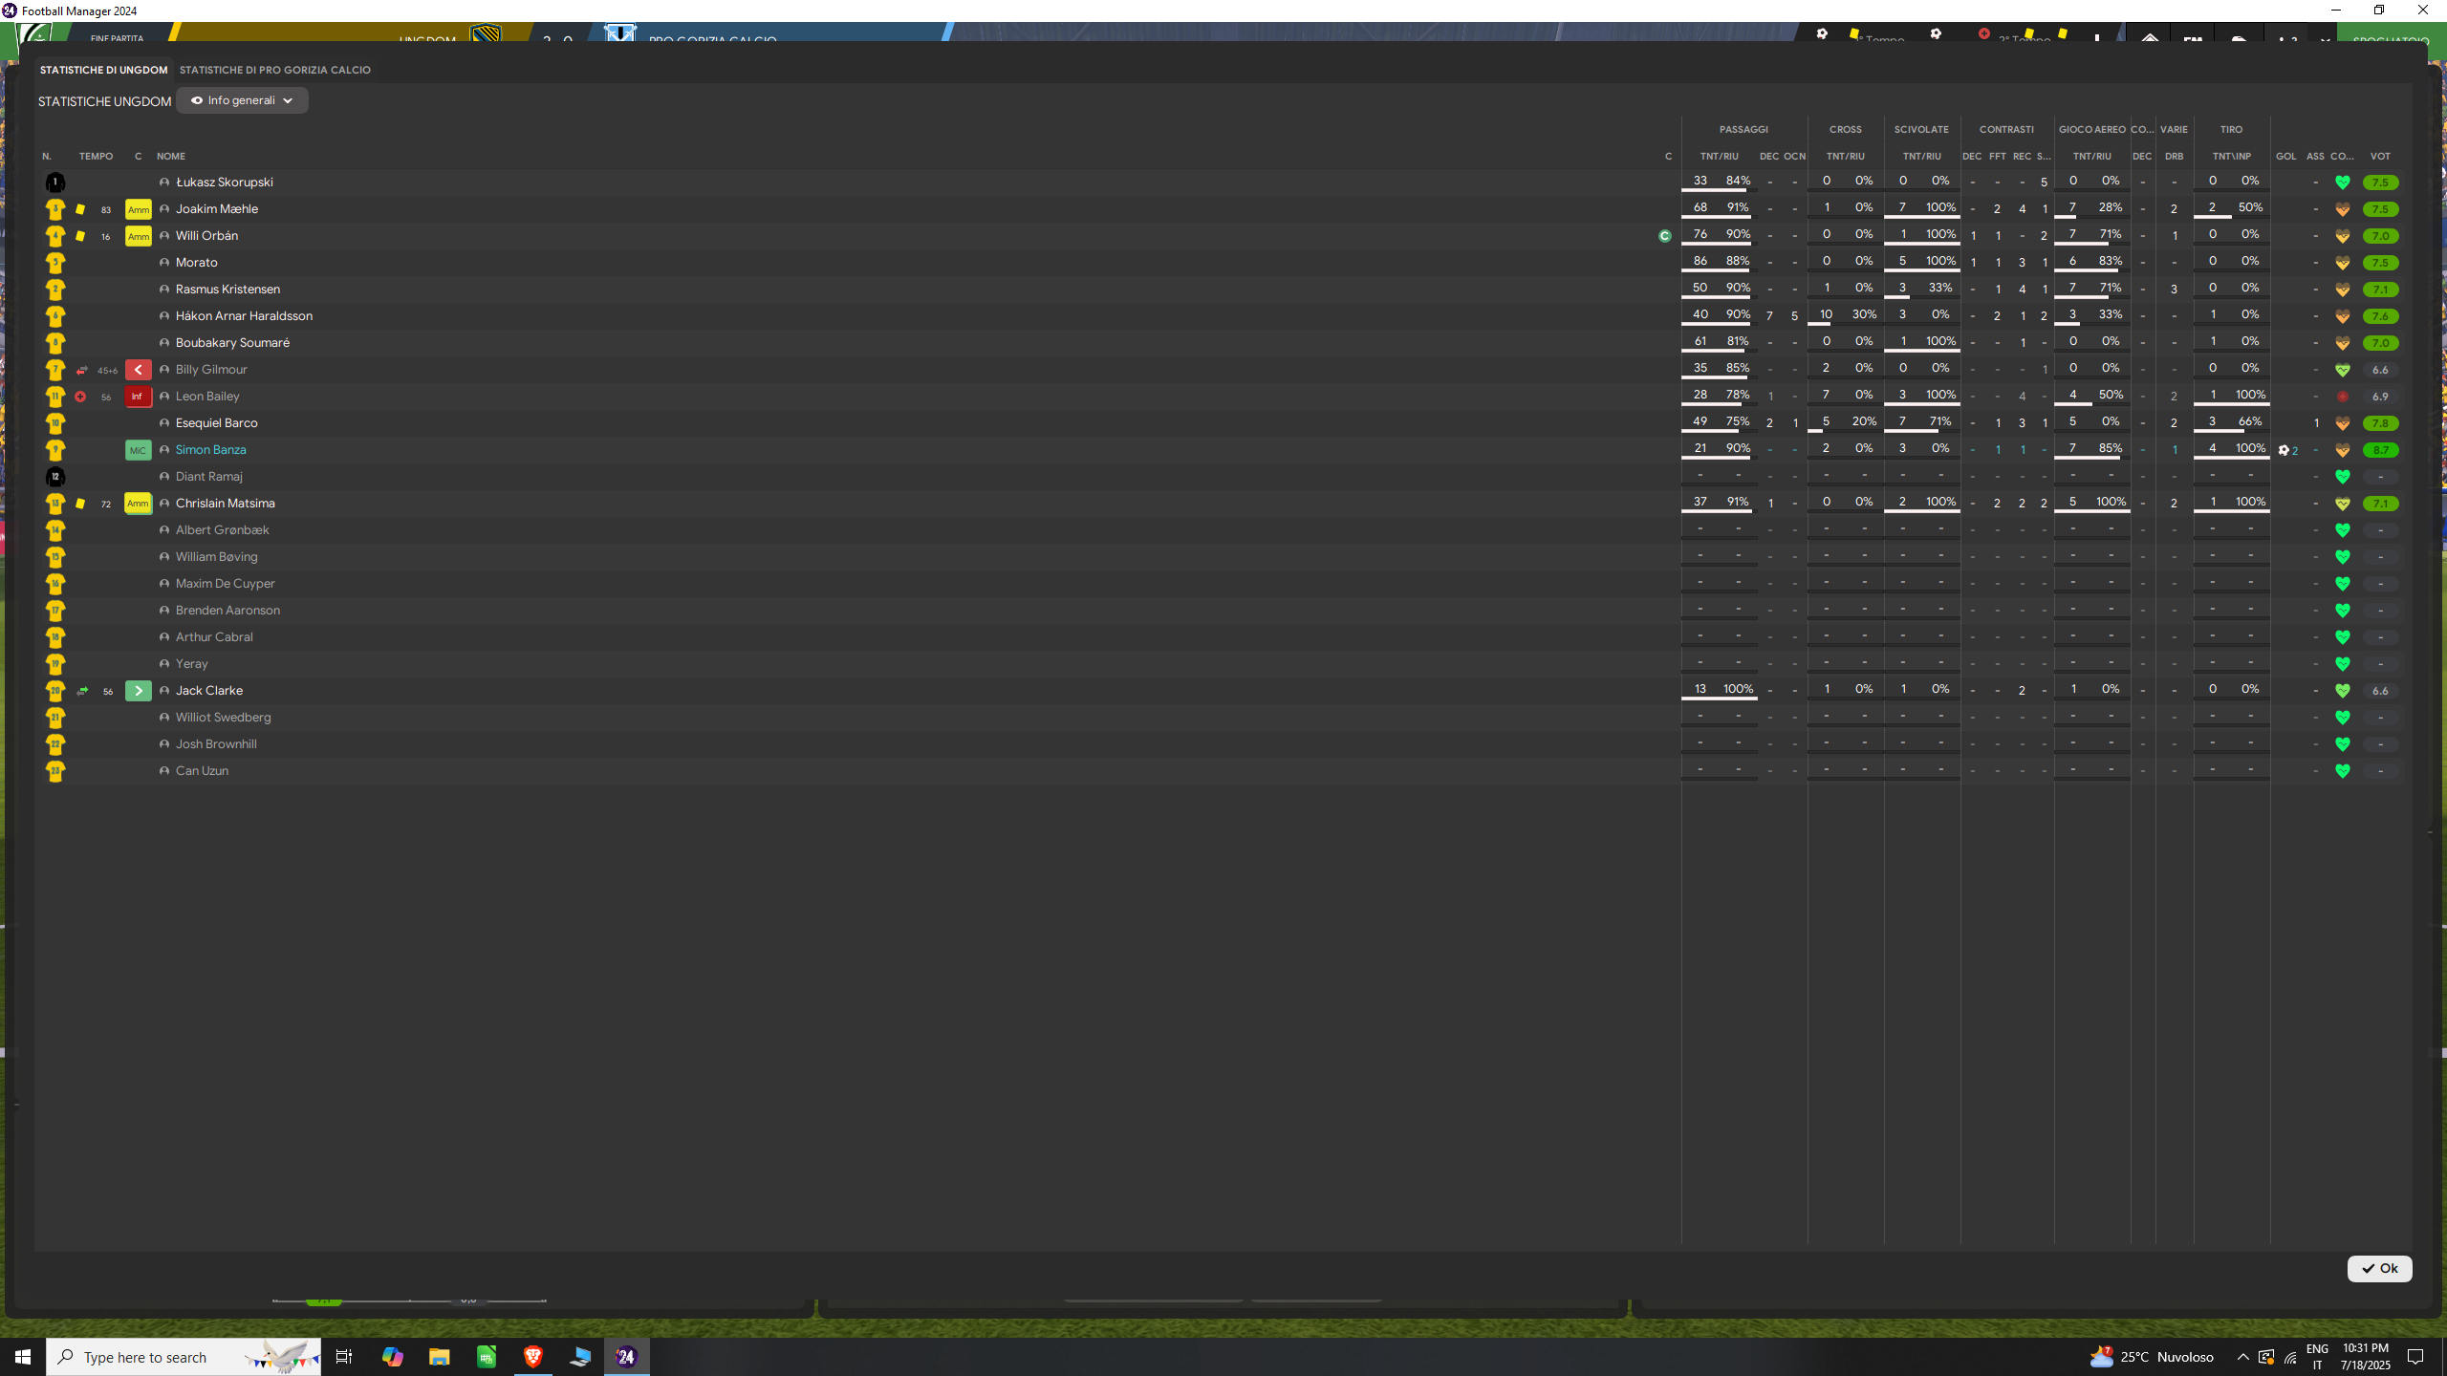The image size is (2447, 1376).
Task: Click the captain C icon on Orbán's row
Action: 1665,236
